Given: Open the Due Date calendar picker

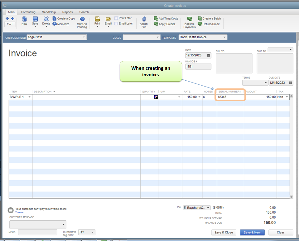Looking at the screenshot, I should tap(290, 83).
